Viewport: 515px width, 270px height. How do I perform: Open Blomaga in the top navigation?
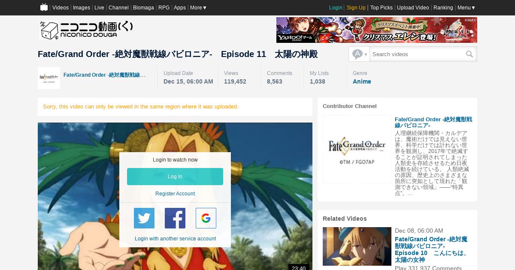(x=143, y=8)
